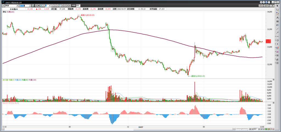Open the 設定 settings menu
The height and width of the screenshot is (132, 281).
(x=261, y=5)
